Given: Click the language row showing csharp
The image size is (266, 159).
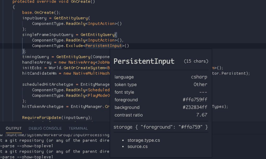Looking at the screenshot, I should click(x=161, y=77).
